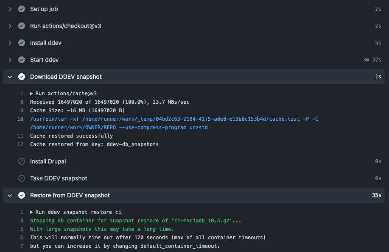Expand the Start ddev step logs
Viewport: 389px width, 252px height.
click(x=9, y=60)
